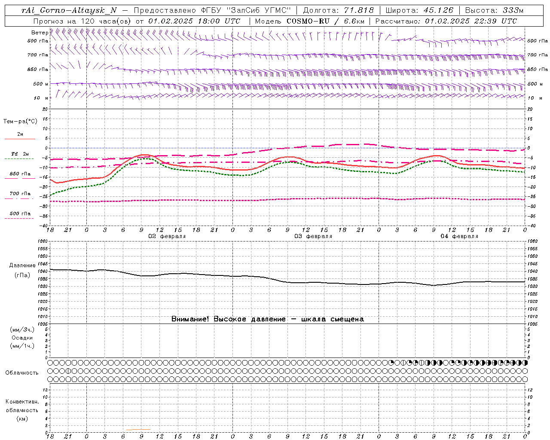Click the solid line sample under the 2м legend
Screen dimensions: 550x440
pos(20,139)
